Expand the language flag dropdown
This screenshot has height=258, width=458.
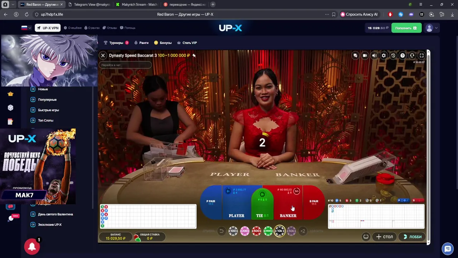(26, 28)
